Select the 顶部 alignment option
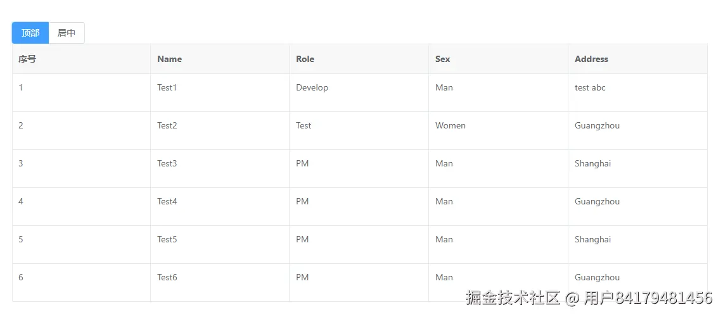 (30, 33)
